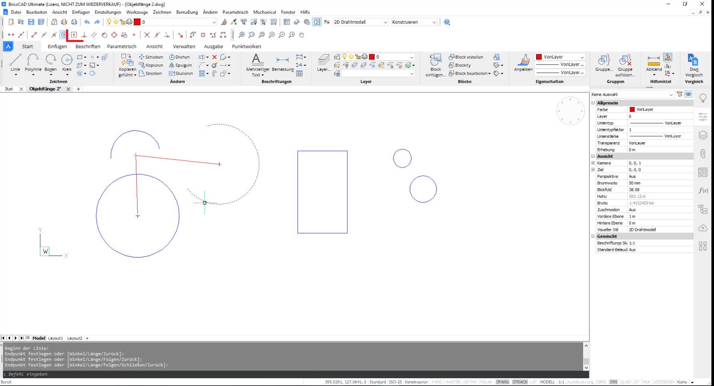Open the cloud panel icon in right sidebar
Screen dimensions: 714x386
[x=703, y=228]
